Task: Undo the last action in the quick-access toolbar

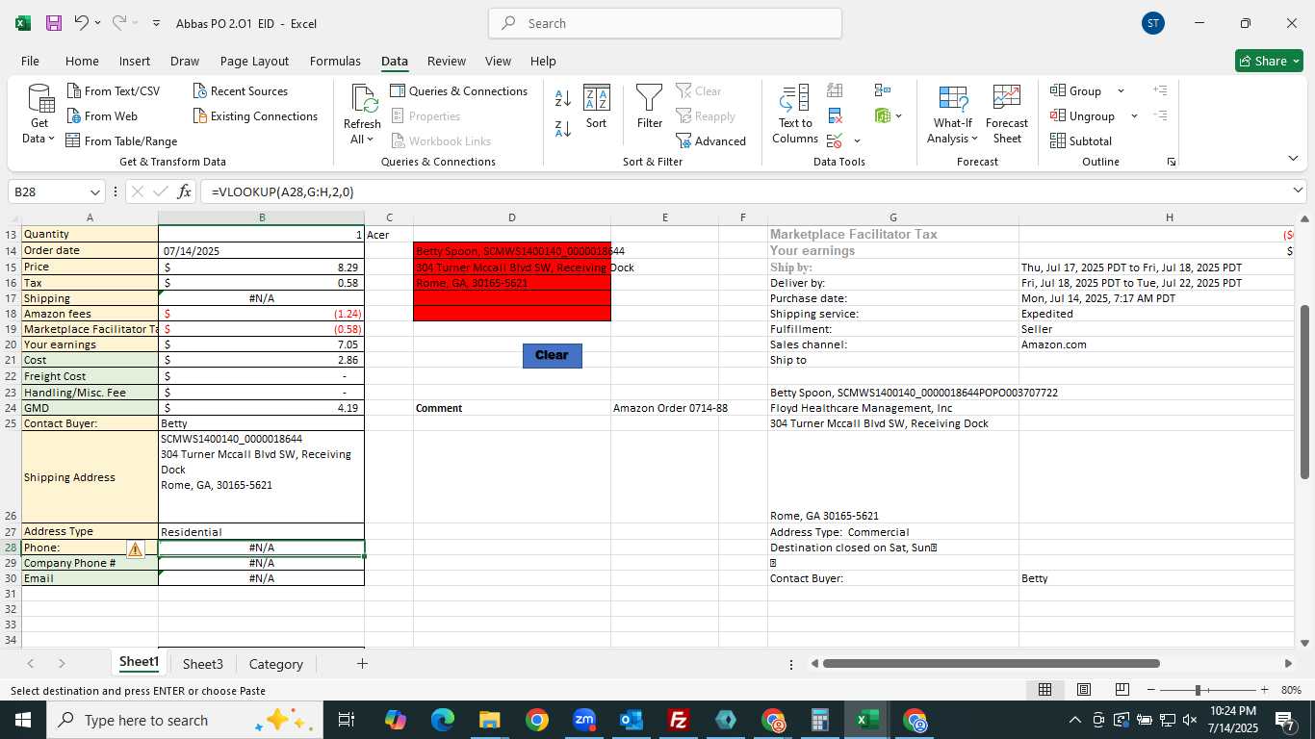Action: tap(81, 23)
